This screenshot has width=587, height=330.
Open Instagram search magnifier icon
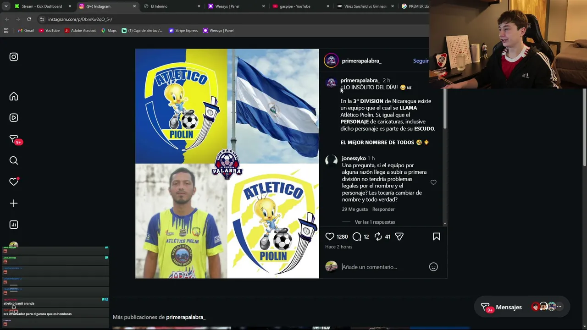click(14, 160)
